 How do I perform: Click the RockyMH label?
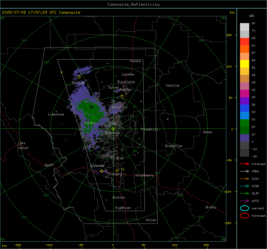click(x=78, y=83)
